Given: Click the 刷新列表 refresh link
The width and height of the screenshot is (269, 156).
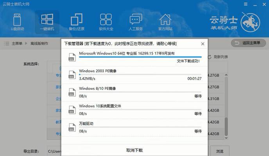Looking at the screenshot, I should point(218,57).
